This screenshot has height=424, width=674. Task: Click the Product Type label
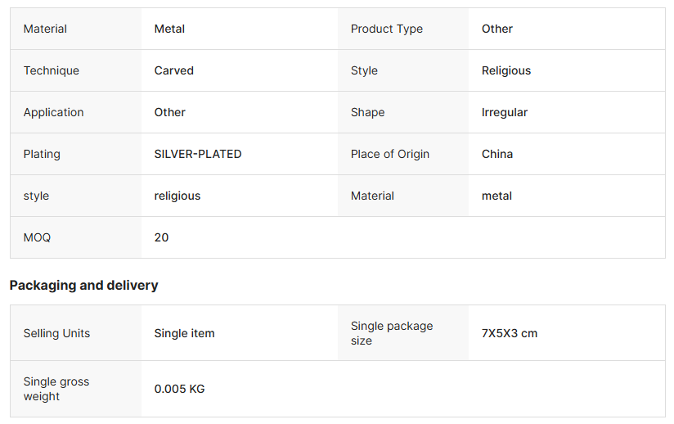387,29
